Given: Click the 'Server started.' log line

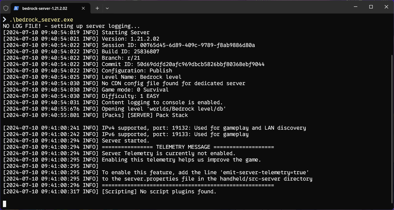Looking at the screenshot, I should pos(125,141).
